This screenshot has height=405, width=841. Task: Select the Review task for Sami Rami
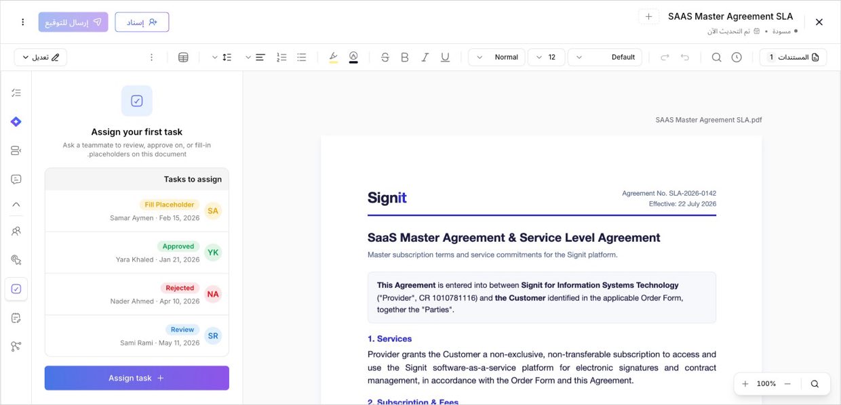click(x=137, y=335)
